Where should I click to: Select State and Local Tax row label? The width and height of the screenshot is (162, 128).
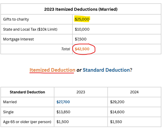30,29
